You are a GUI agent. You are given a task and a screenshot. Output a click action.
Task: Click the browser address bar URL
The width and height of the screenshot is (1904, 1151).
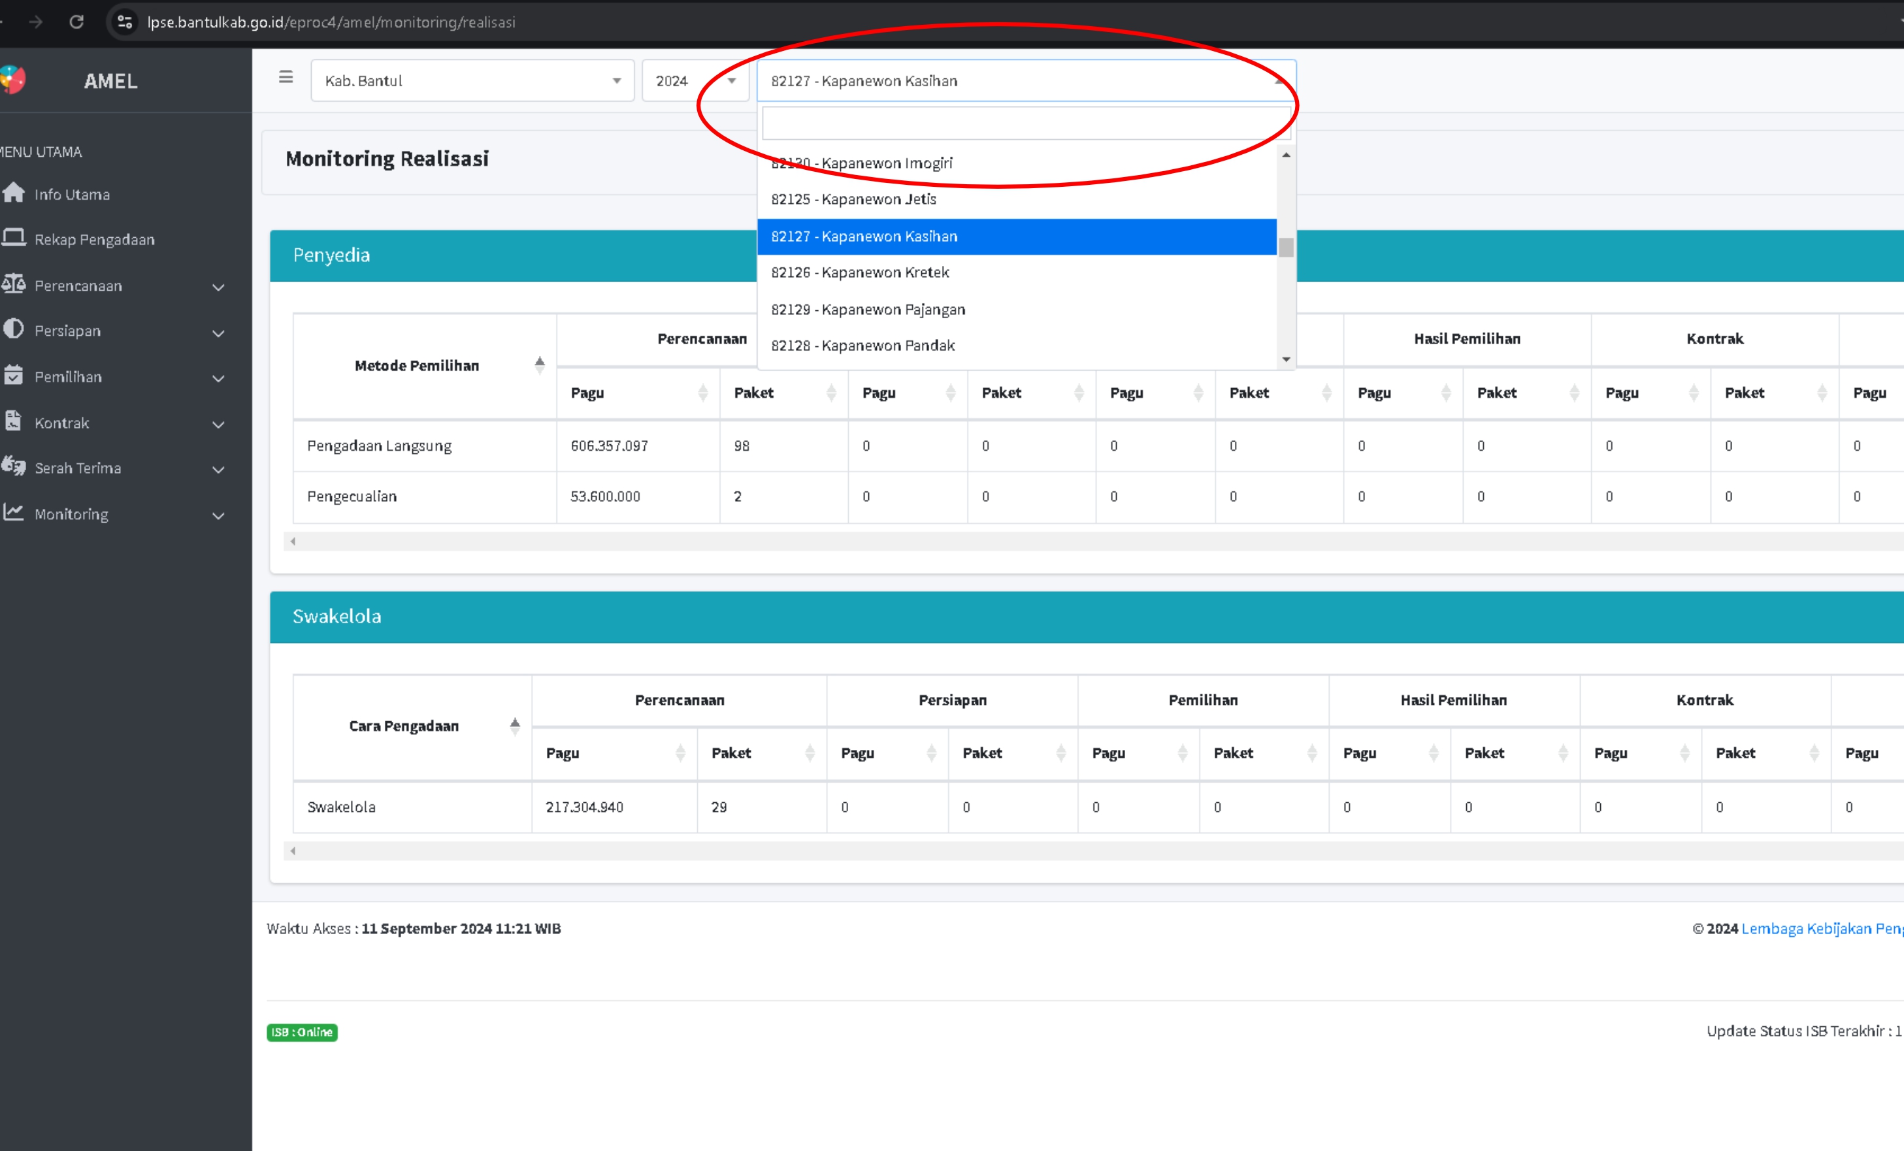point(331,22)
